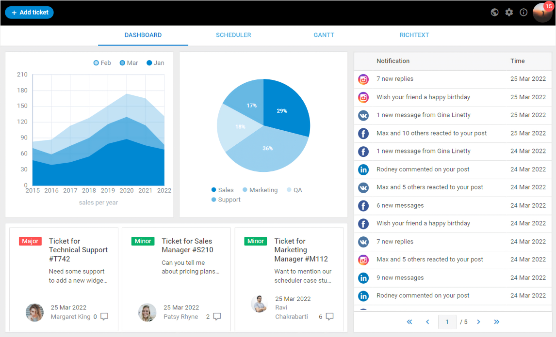The width and height of the screenshot is (556, 337).
Task: Click Instagram icon beside '7 new replies'
Action: (363, 79)
